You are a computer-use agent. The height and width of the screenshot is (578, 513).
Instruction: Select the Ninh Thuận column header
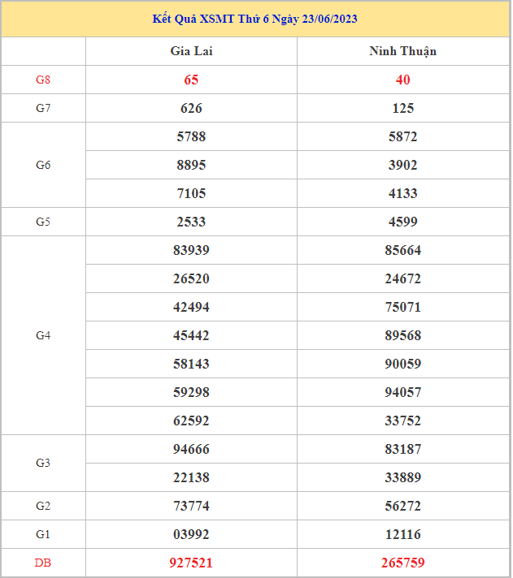pos(402,51)
